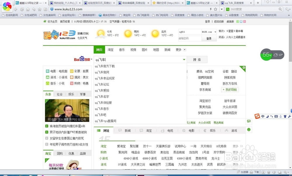Select the 淘宝 search tab
The height and width of the screenshot is (176, 292).
(x=110, y=50)
